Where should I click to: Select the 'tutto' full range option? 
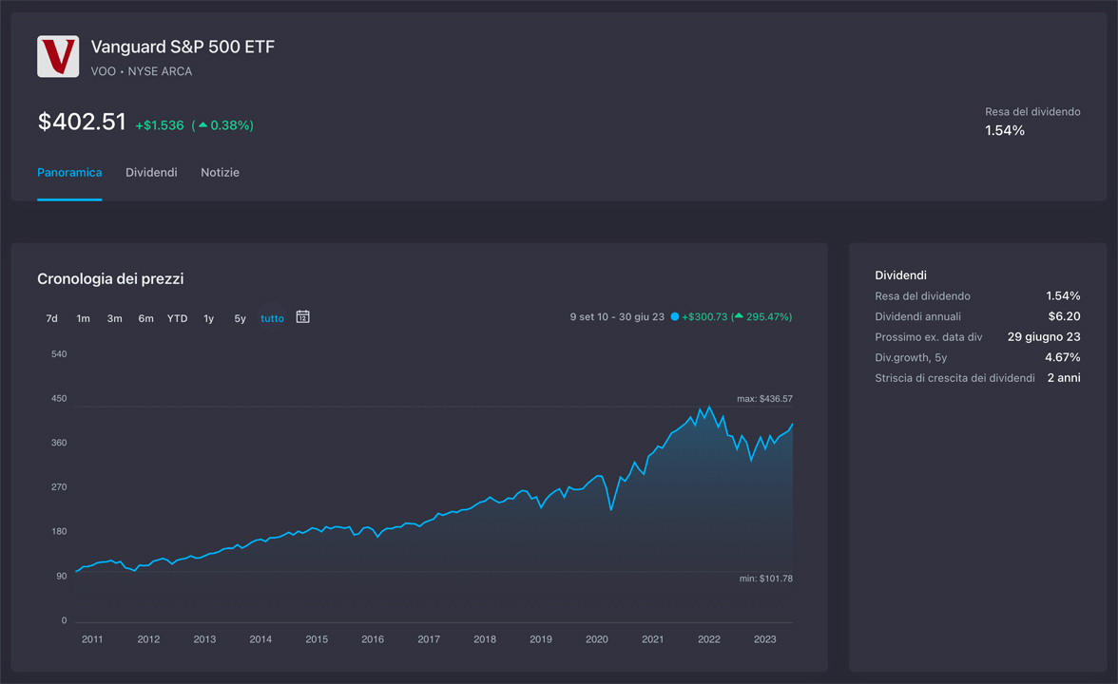[x=272, y=318]
